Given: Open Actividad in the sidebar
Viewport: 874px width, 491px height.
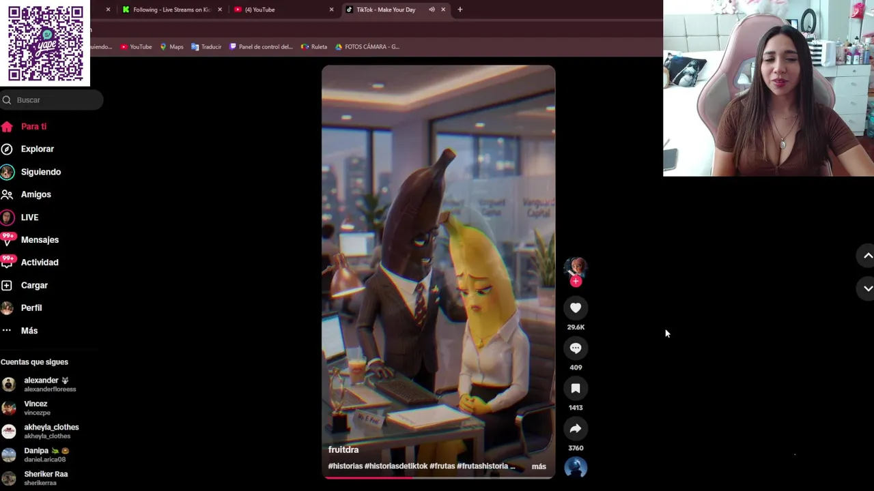Looking at the screenshot, I should (x=40, y=263).
